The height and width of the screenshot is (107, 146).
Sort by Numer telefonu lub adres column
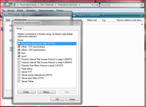coord(130,20)
